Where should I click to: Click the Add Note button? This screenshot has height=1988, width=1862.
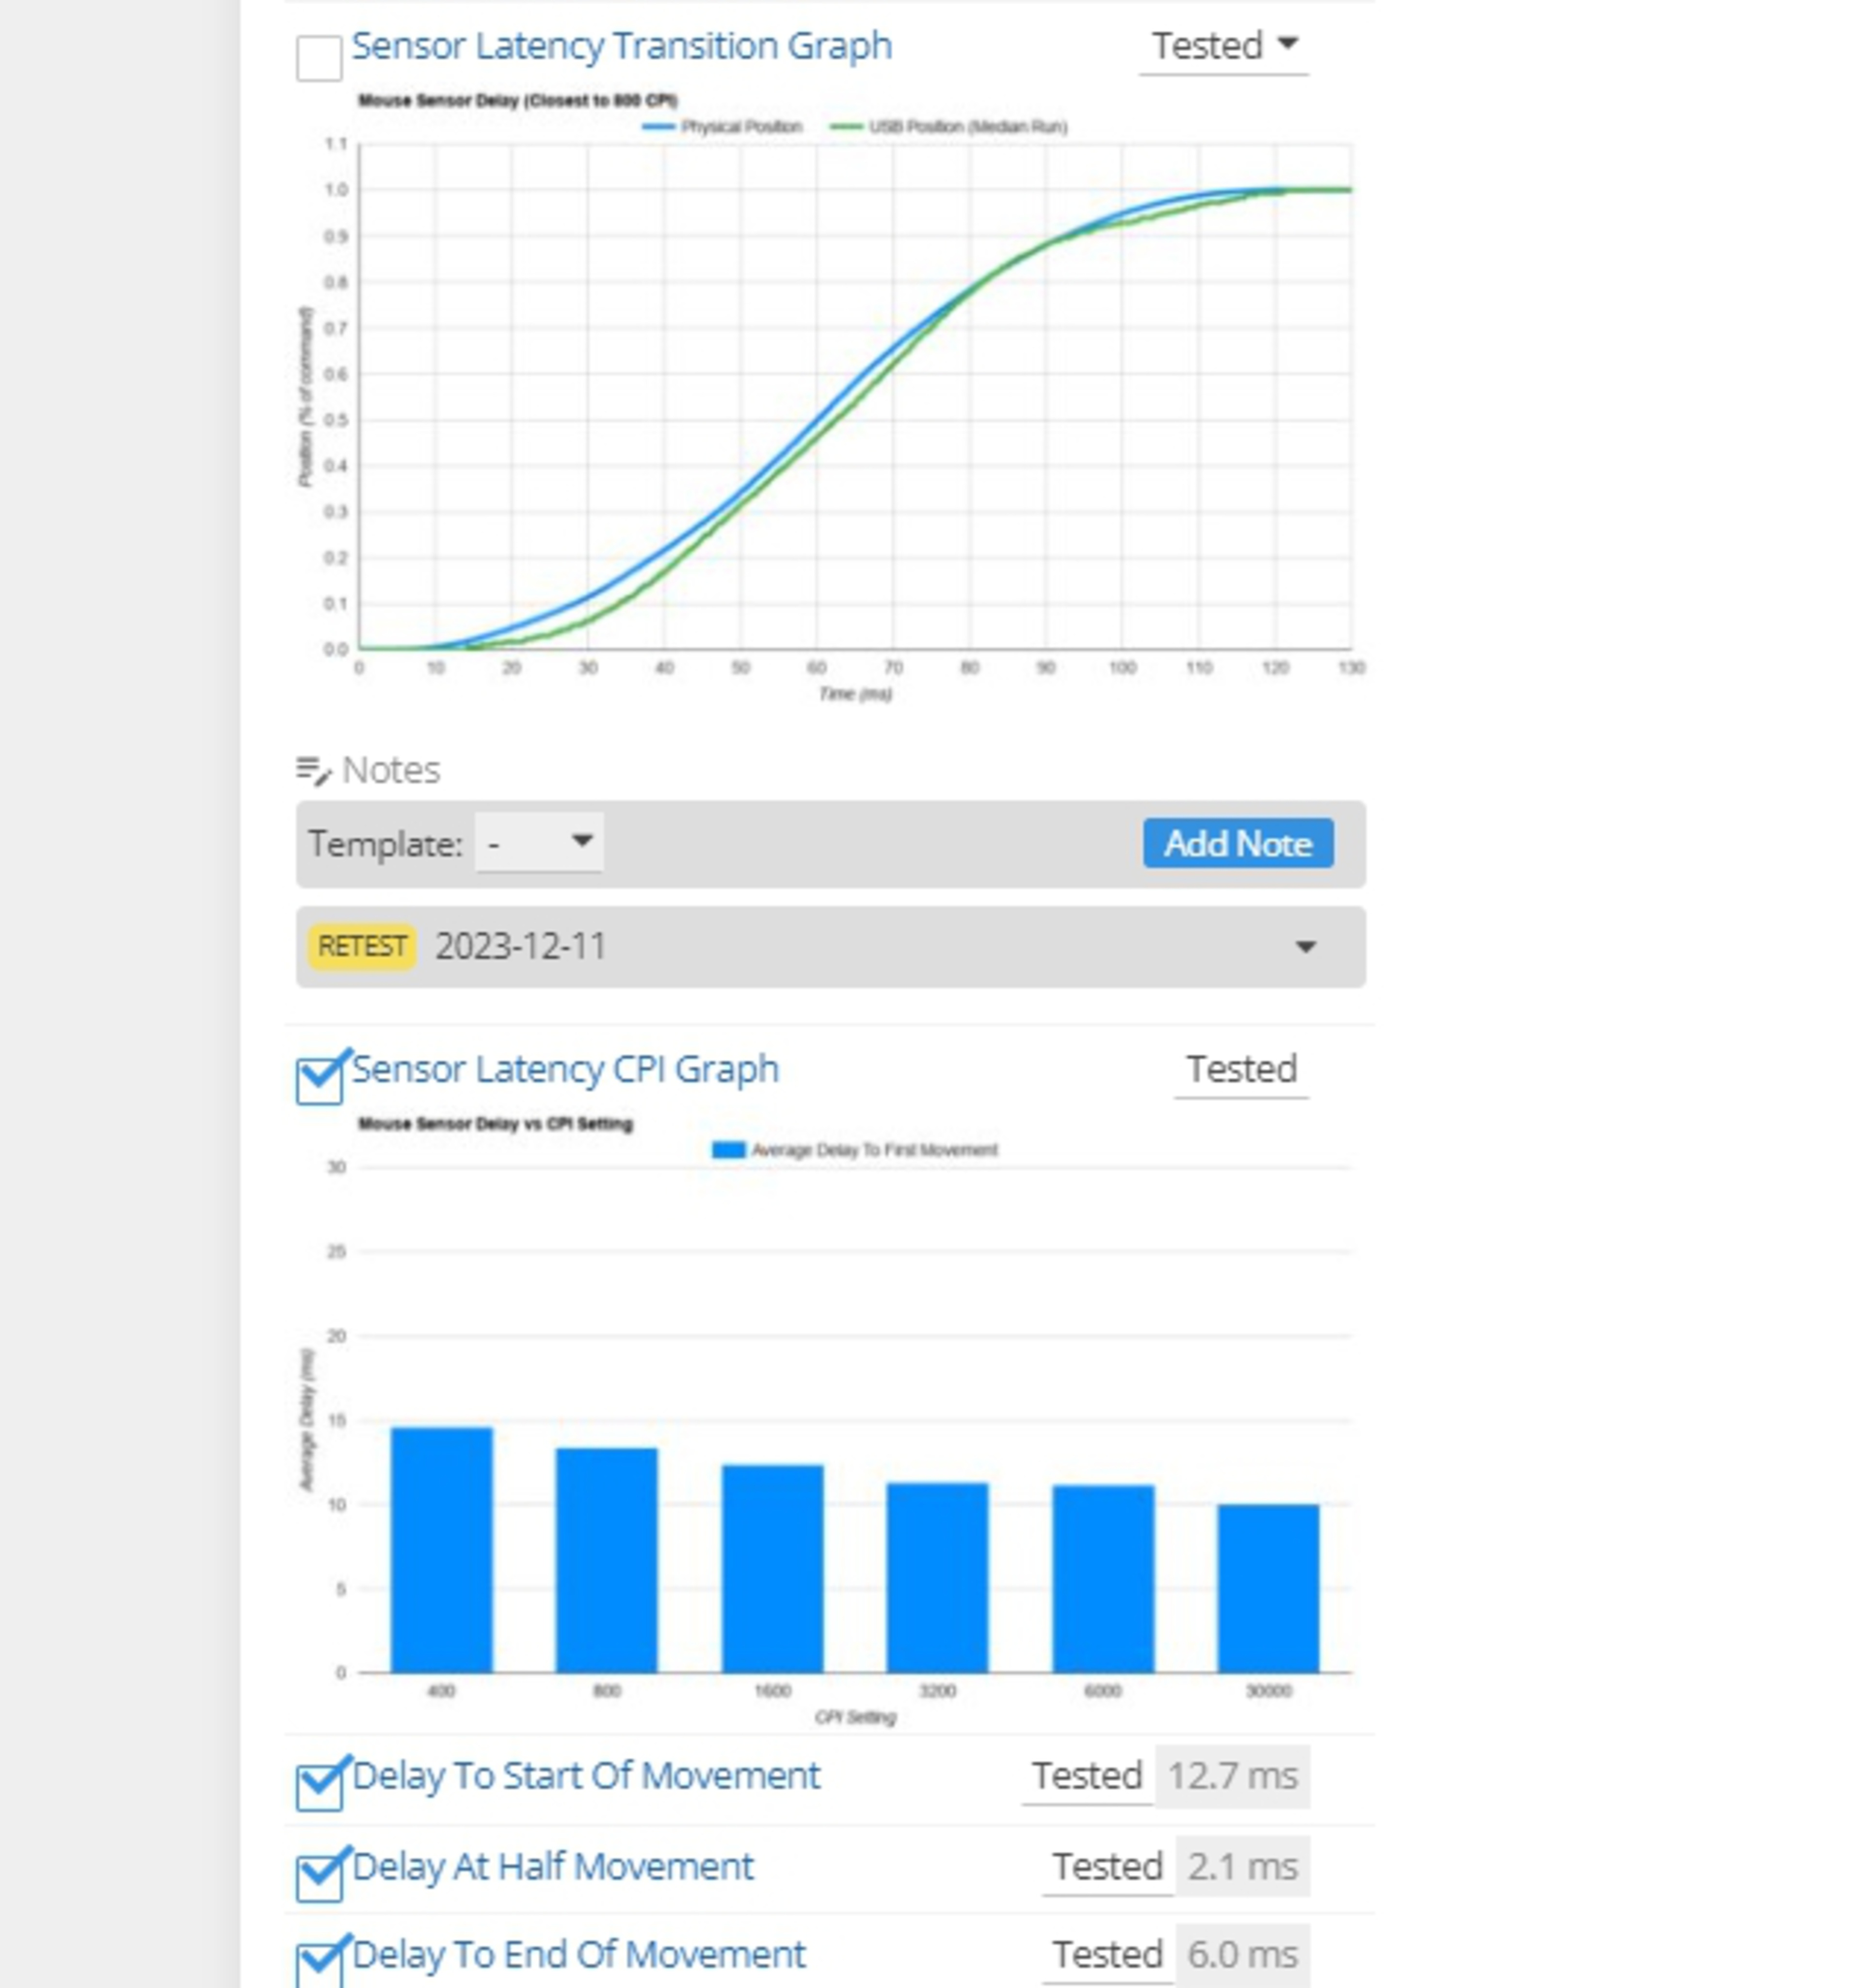[1237, 843]
